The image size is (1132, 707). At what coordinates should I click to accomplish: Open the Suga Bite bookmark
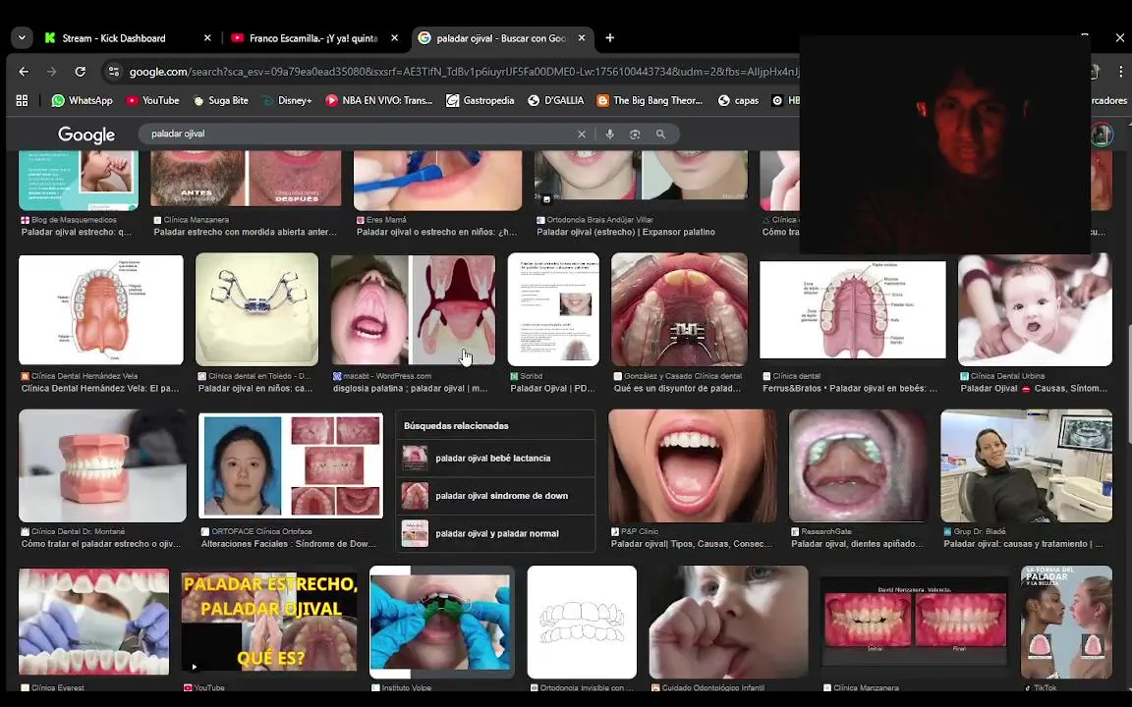[220, 100]
